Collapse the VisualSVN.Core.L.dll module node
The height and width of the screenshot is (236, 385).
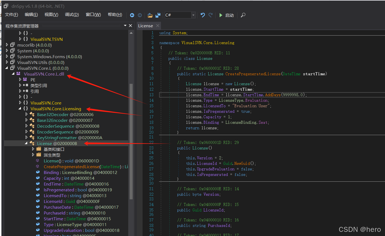tap(13, 74)
